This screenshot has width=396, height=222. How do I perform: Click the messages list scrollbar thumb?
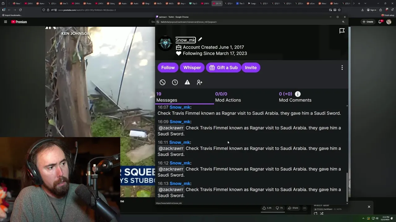click(x=347, y=187)
